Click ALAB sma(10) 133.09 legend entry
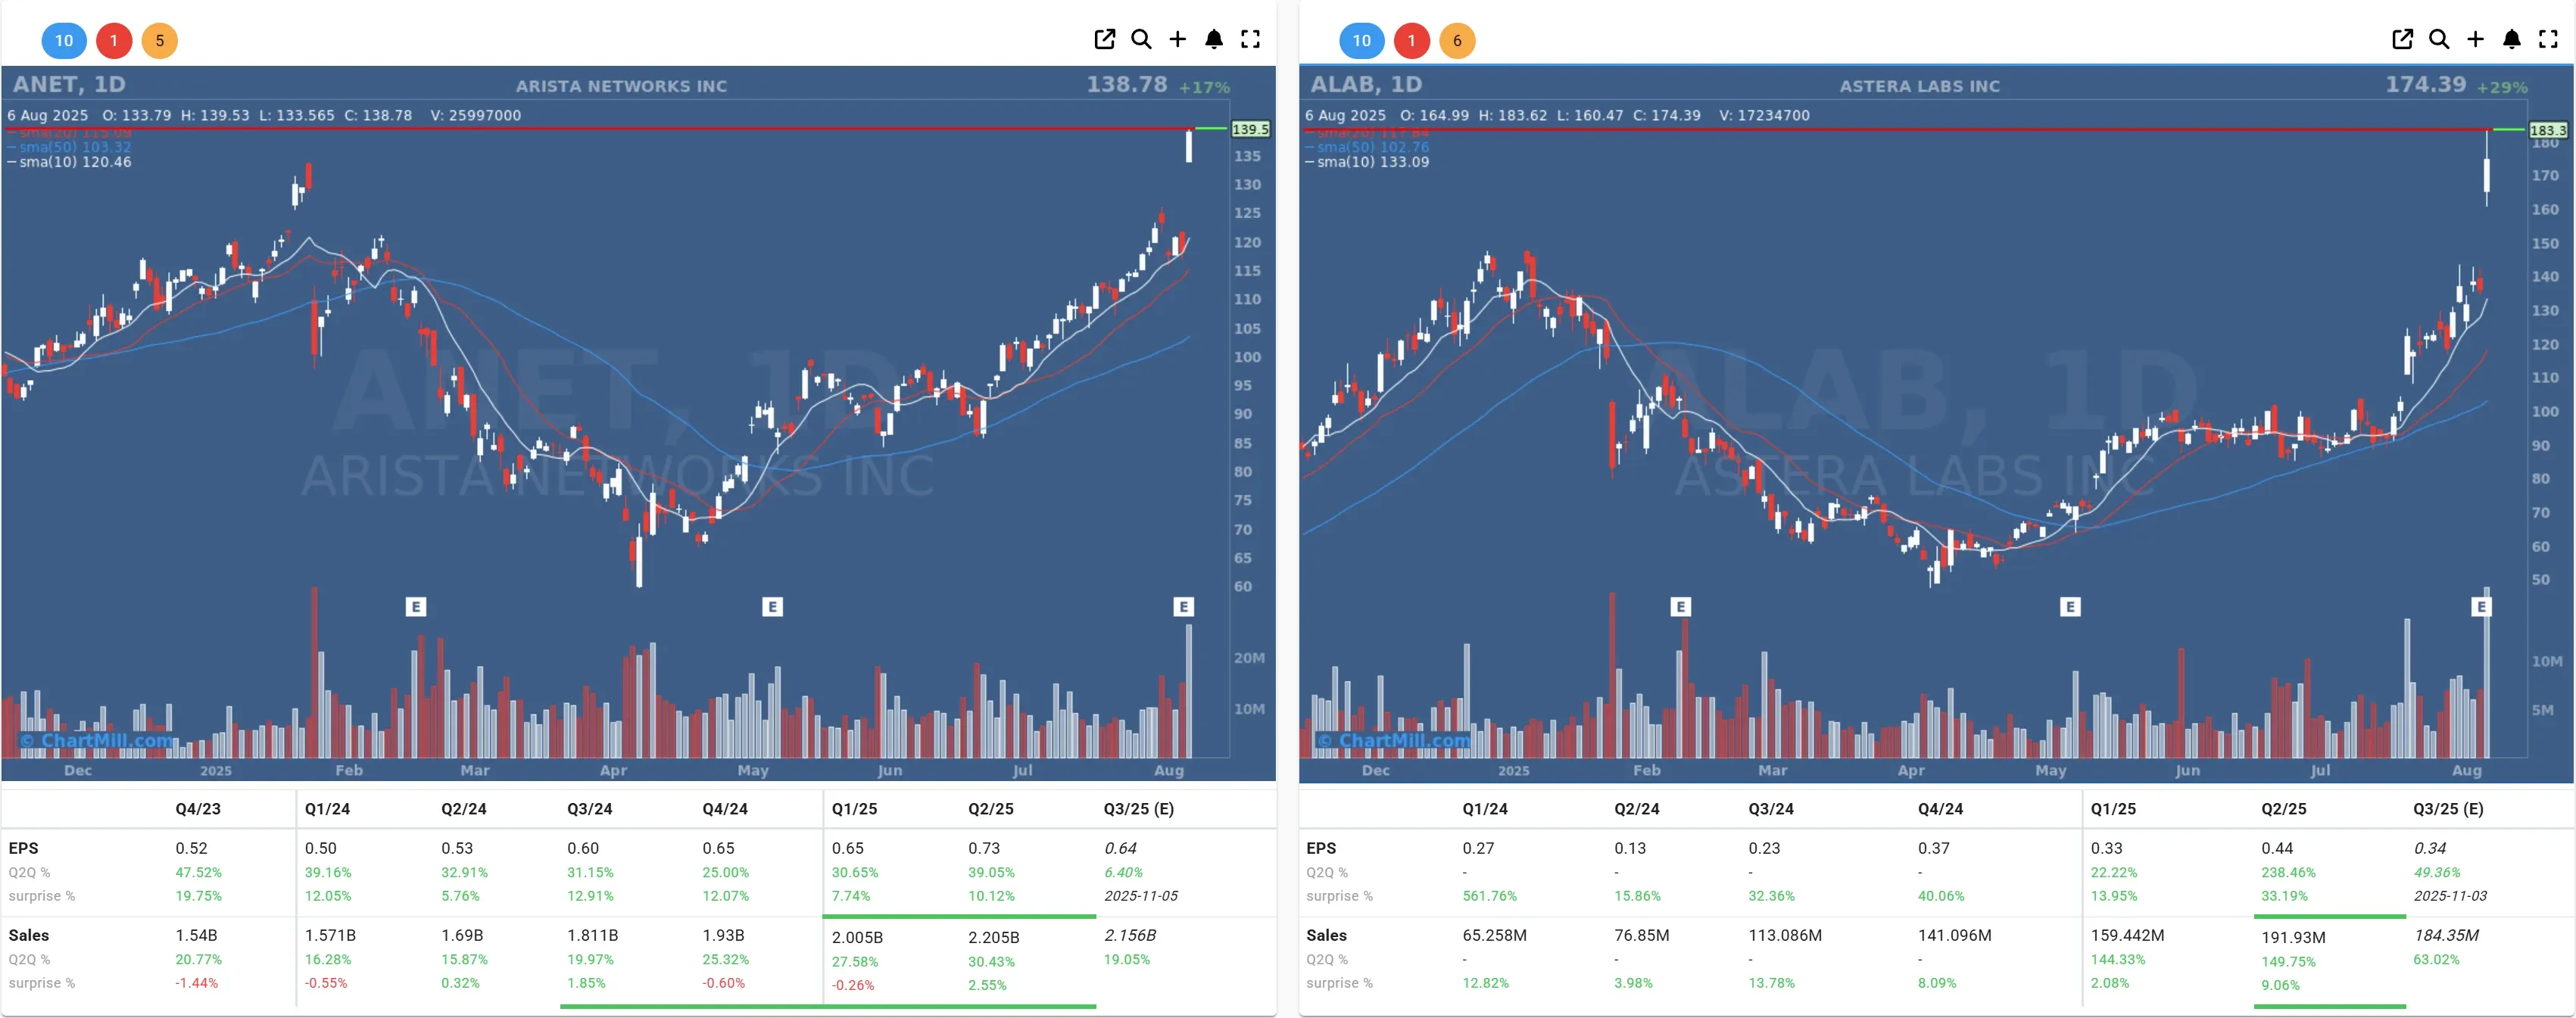 coord(1367,162)
